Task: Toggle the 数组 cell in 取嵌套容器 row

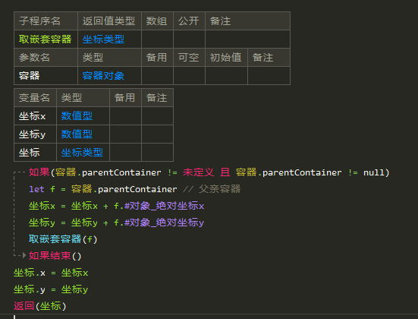Action: [158, 39]
